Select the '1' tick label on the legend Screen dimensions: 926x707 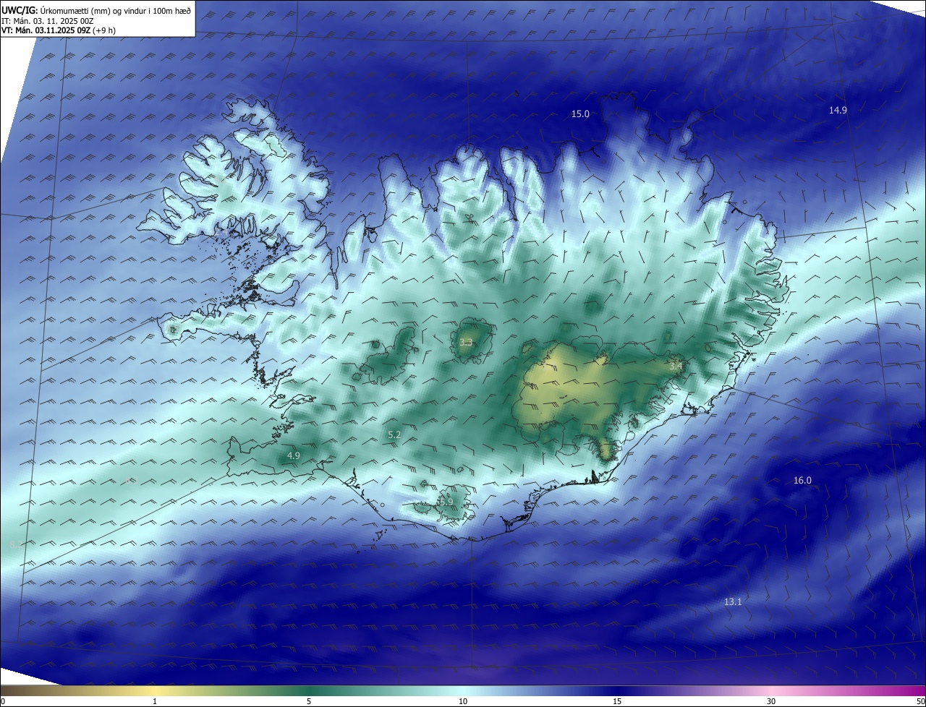155,701
